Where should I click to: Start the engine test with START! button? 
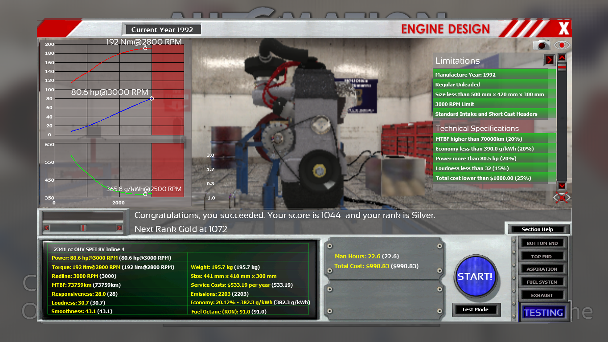click(x=475, y=276)
